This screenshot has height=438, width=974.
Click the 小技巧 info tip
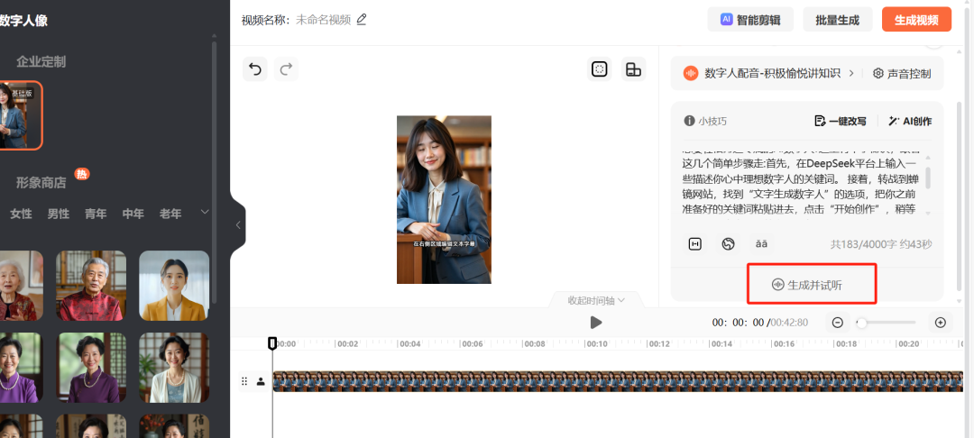tap(705, 121)
